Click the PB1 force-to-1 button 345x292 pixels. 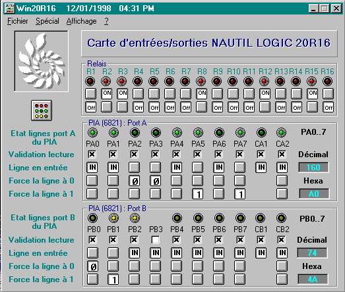point(113,280)
